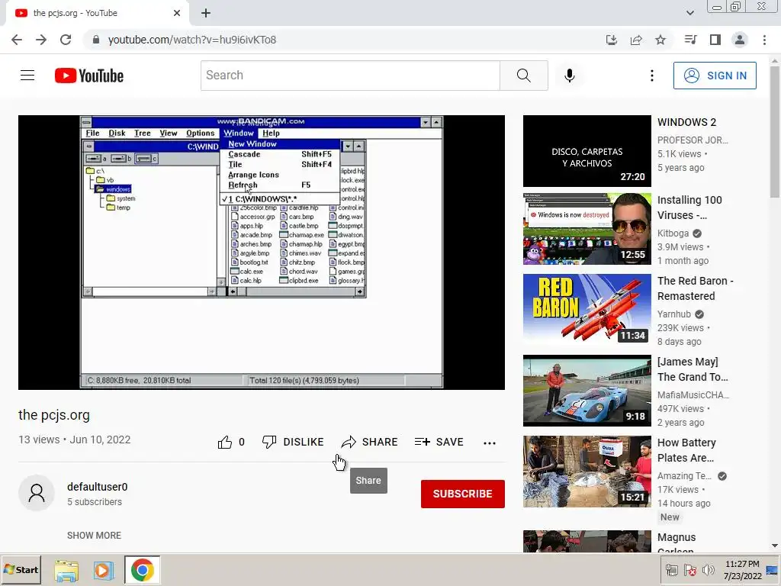Click the '5 subscribers' text
The height and width of the screenshot is (586, 781).
pos(95,502)
